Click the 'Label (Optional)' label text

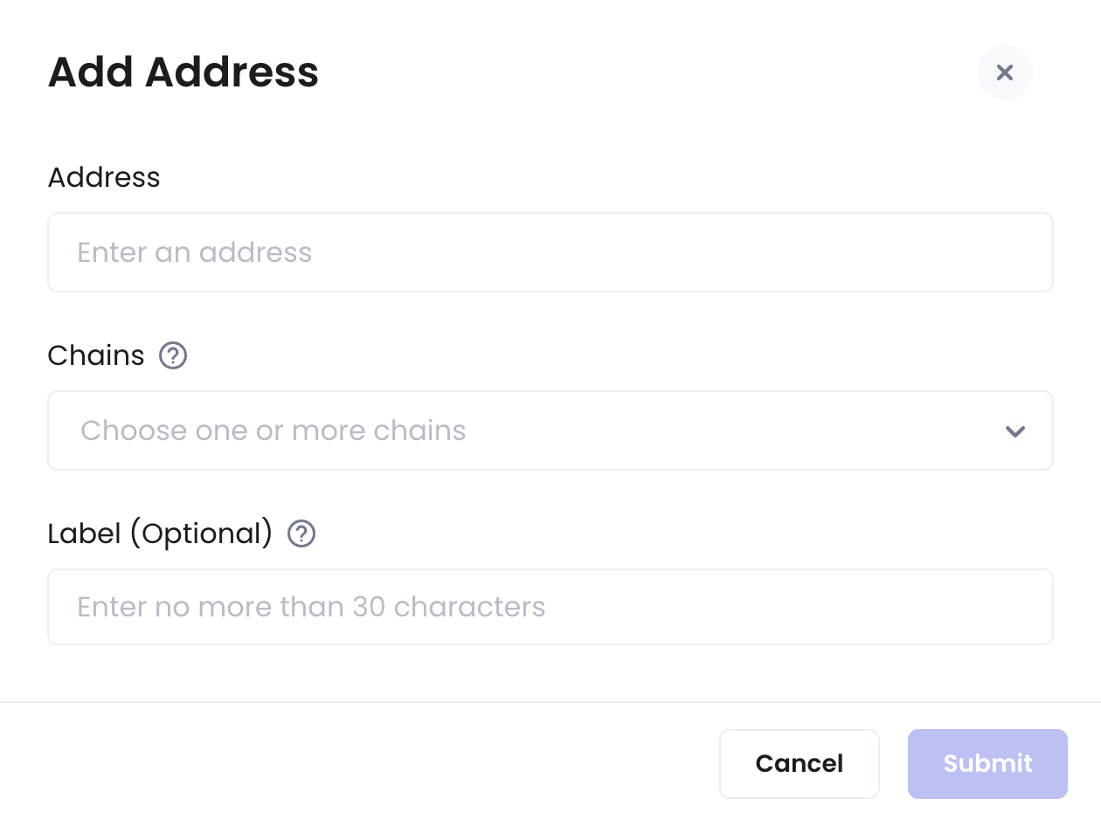(x=161, y=533)
